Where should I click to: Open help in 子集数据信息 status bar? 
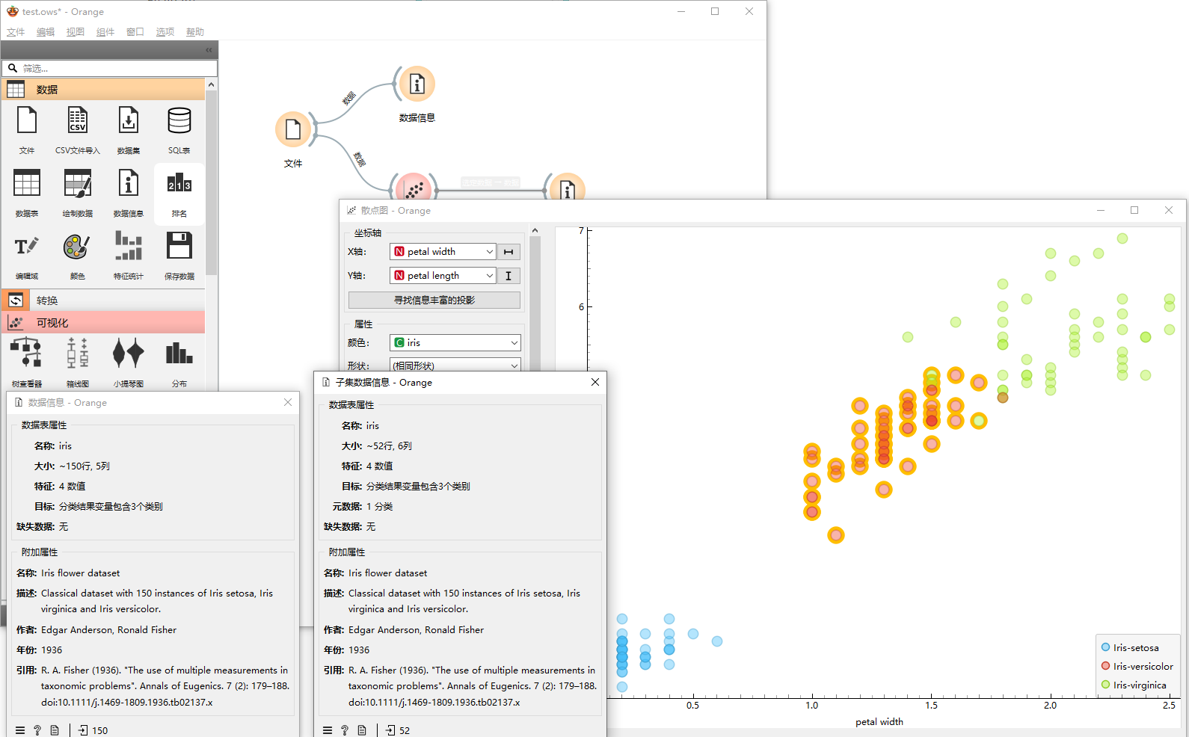(x=345, y=730)
